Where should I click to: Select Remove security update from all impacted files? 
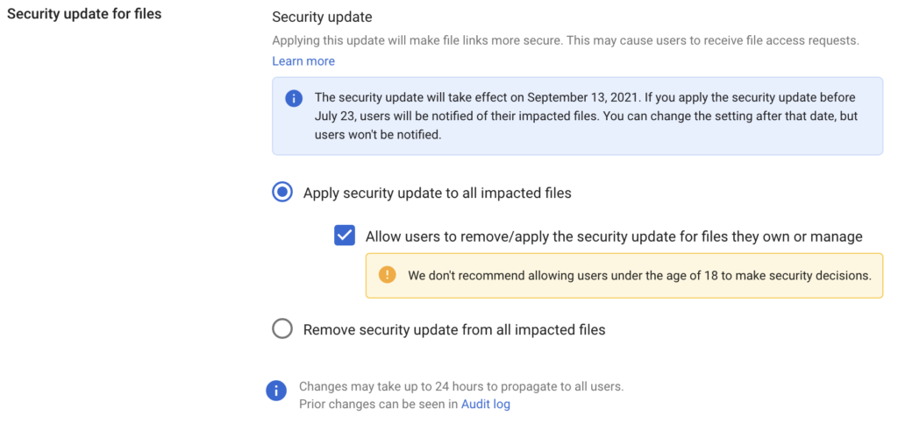[282, 329]
